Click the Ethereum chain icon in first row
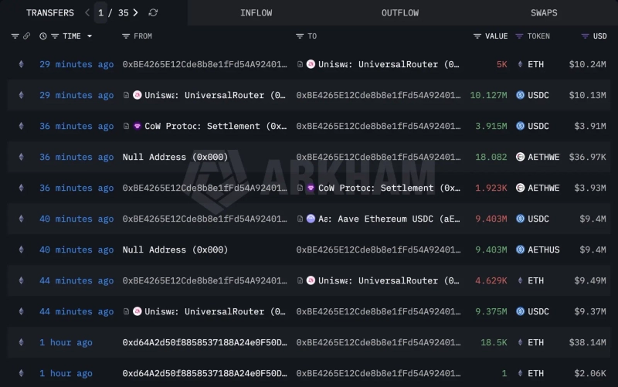The height and width of the screenshot is (387, 618). (21, 64)
